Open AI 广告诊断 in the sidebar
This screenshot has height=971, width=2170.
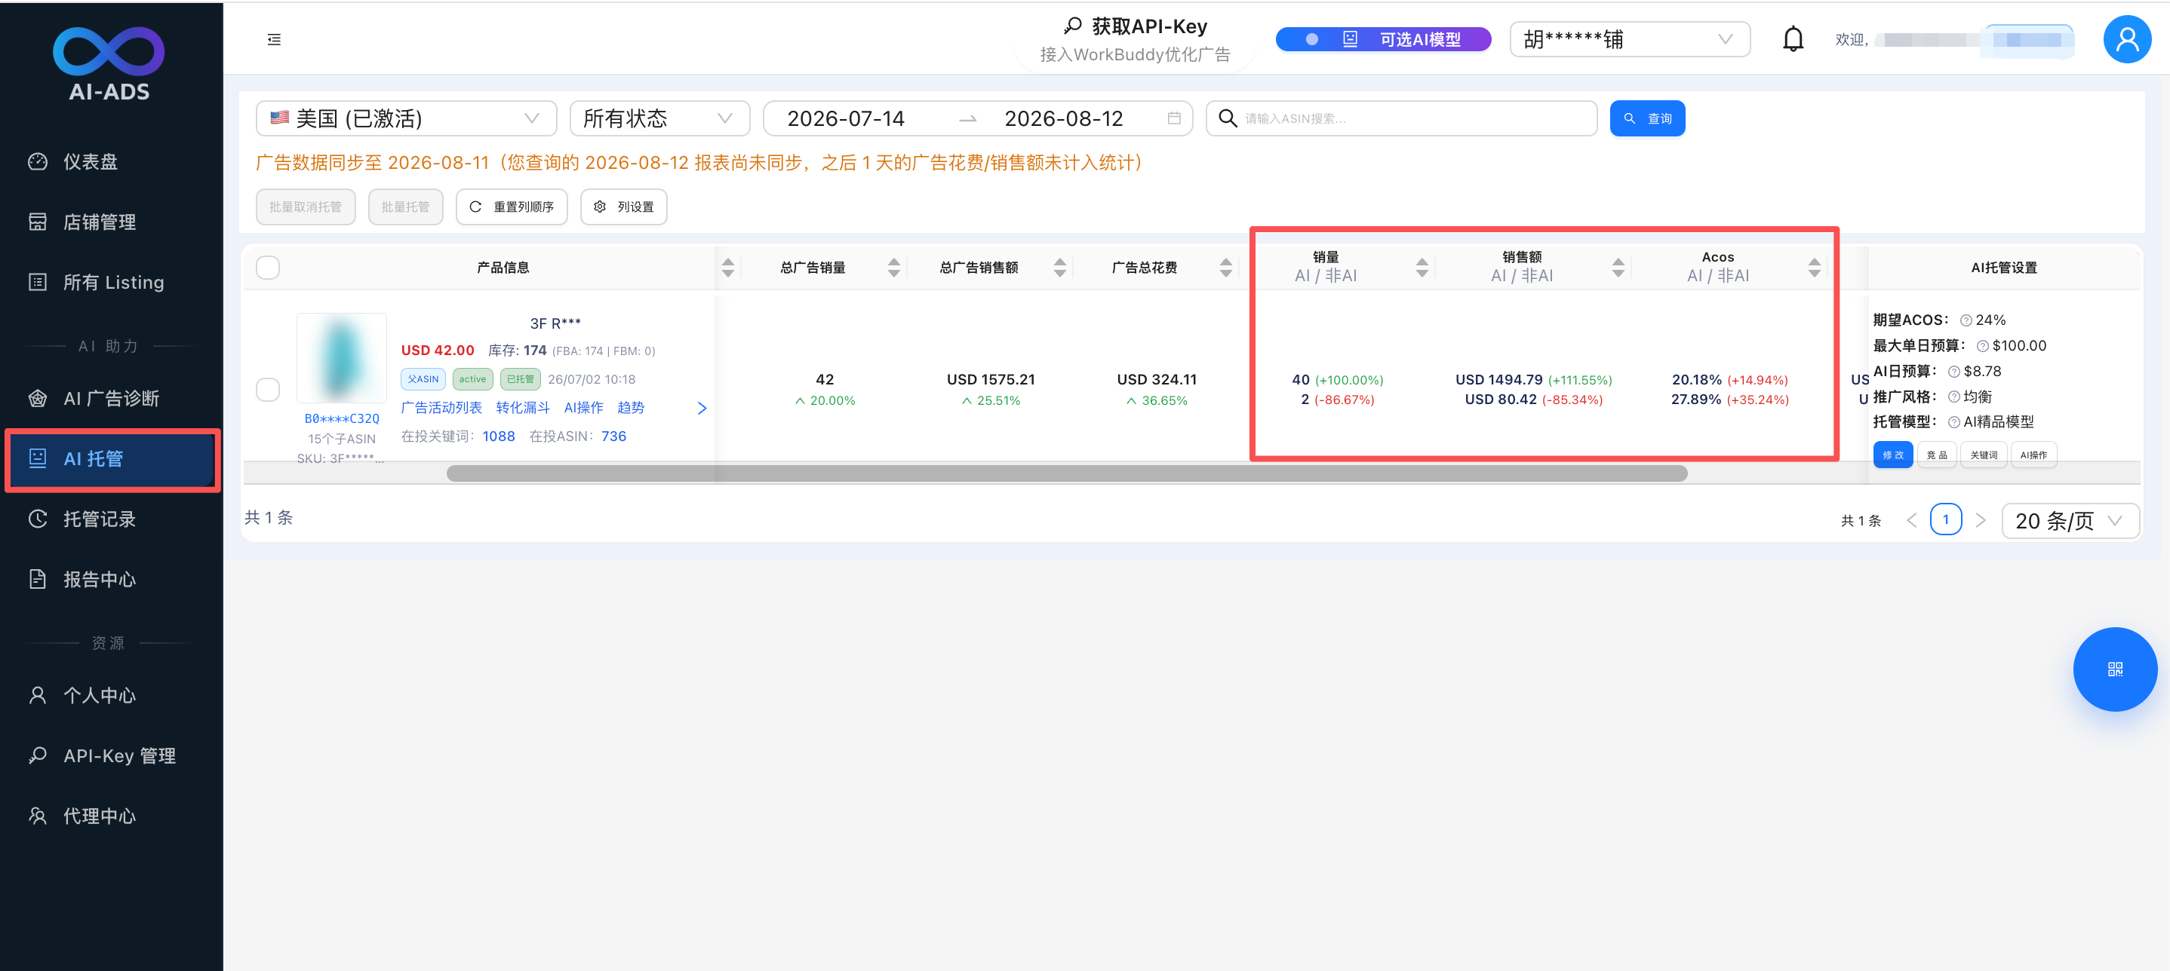click(x=111, y=399)
